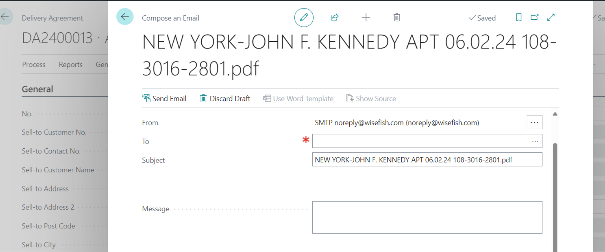Screen dimensions: 605x252
Task: Click the trash delete icon in header
Action: 397,17
